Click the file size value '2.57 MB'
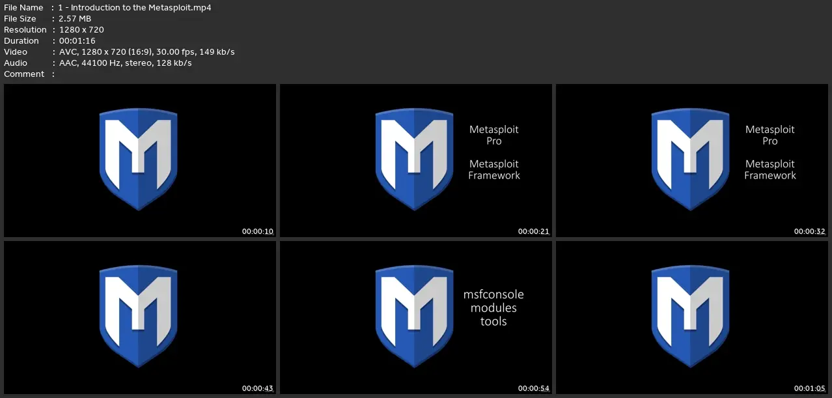Viewport: 832px width, 398px height. pyautogui.click(x=75, y=19)
